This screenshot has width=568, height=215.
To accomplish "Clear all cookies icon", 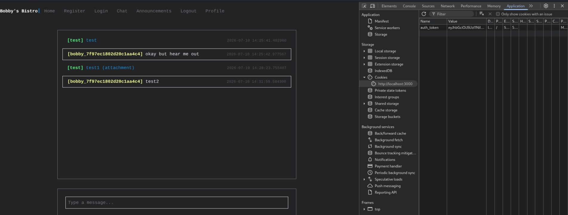I will pos(481,14).
